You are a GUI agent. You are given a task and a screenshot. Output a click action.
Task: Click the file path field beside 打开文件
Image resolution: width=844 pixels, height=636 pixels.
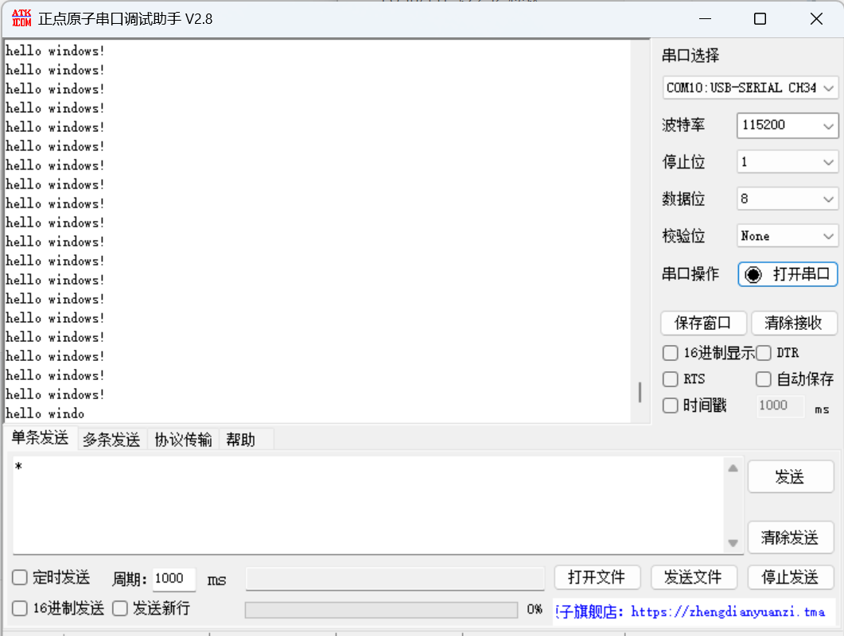395,579
